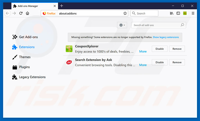
Task: Click the green CouponXplorer toolbar icon
Action: [x=185, y=13]
